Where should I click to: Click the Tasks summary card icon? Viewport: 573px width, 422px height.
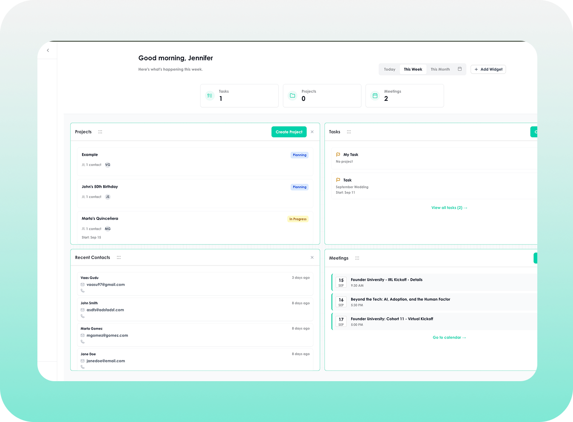point(210,96)
